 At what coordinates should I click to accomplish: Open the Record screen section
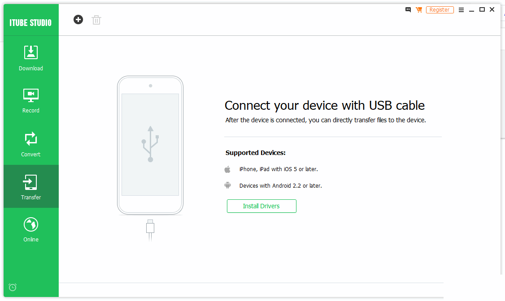coord(31,101)
